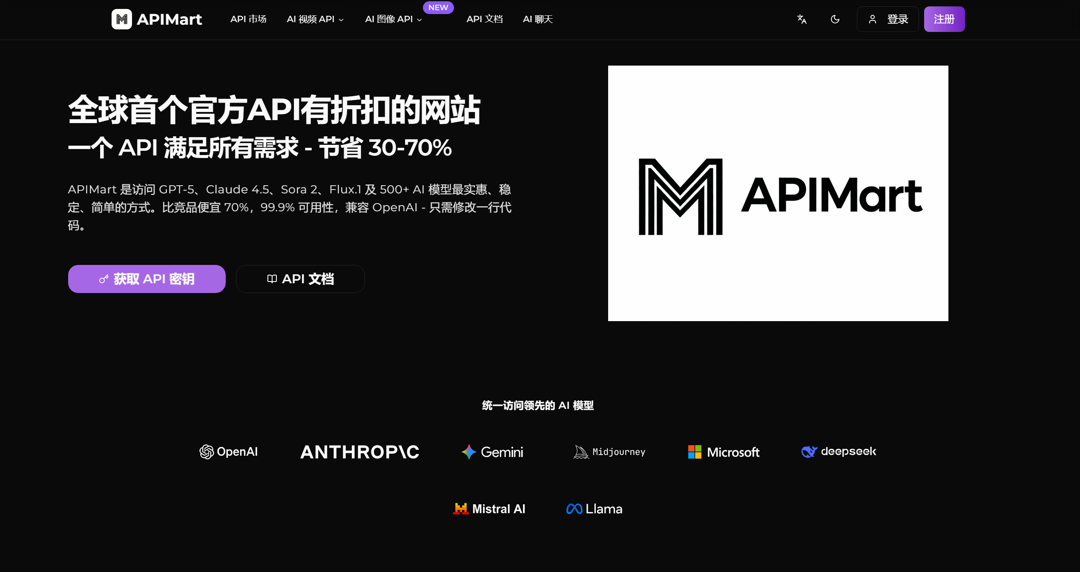Open API 文档 via the hero button
Image resolution: width=1080 pixels, height=572 pixels.
(x=300, y=279)
